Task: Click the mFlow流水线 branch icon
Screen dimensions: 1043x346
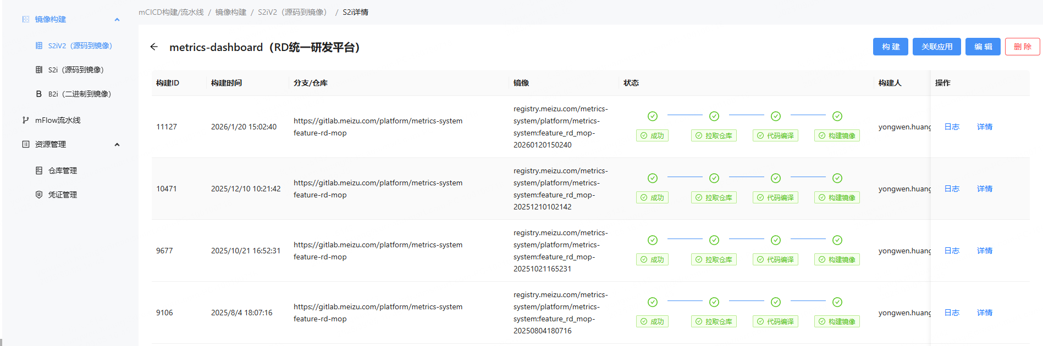Action: pos(26,120)
